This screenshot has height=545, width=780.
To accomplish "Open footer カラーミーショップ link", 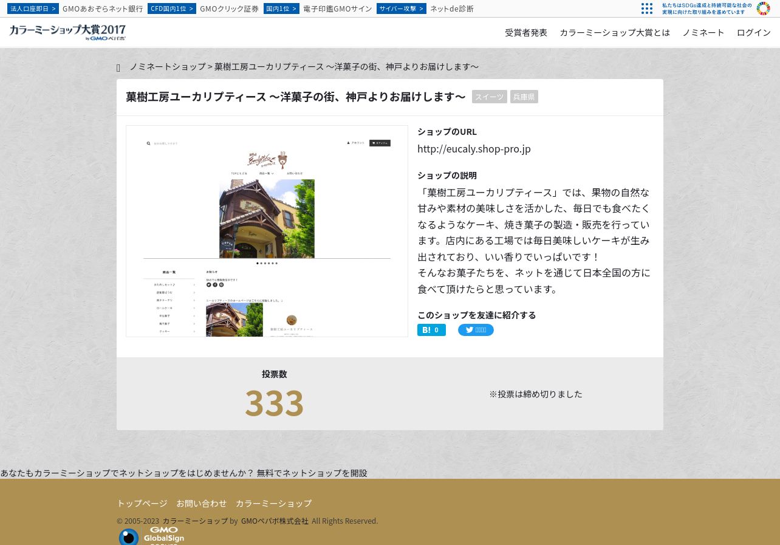I will click(x=273, y=503).
